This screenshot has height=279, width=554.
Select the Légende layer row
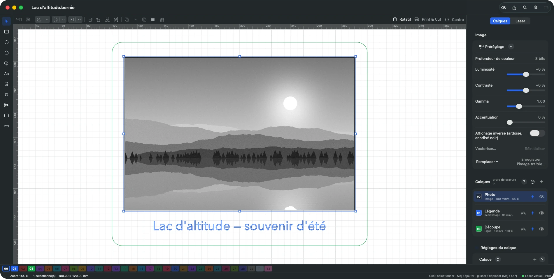tap(510, 213)
